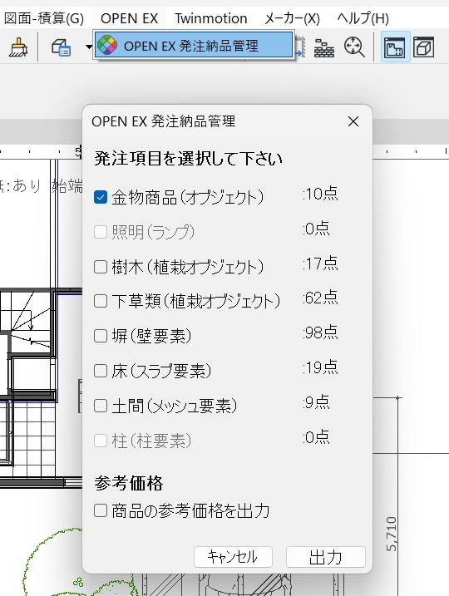Click the :9点 count text
The width and height of the screenshot is (449, 596).
[x=316, y=402]
